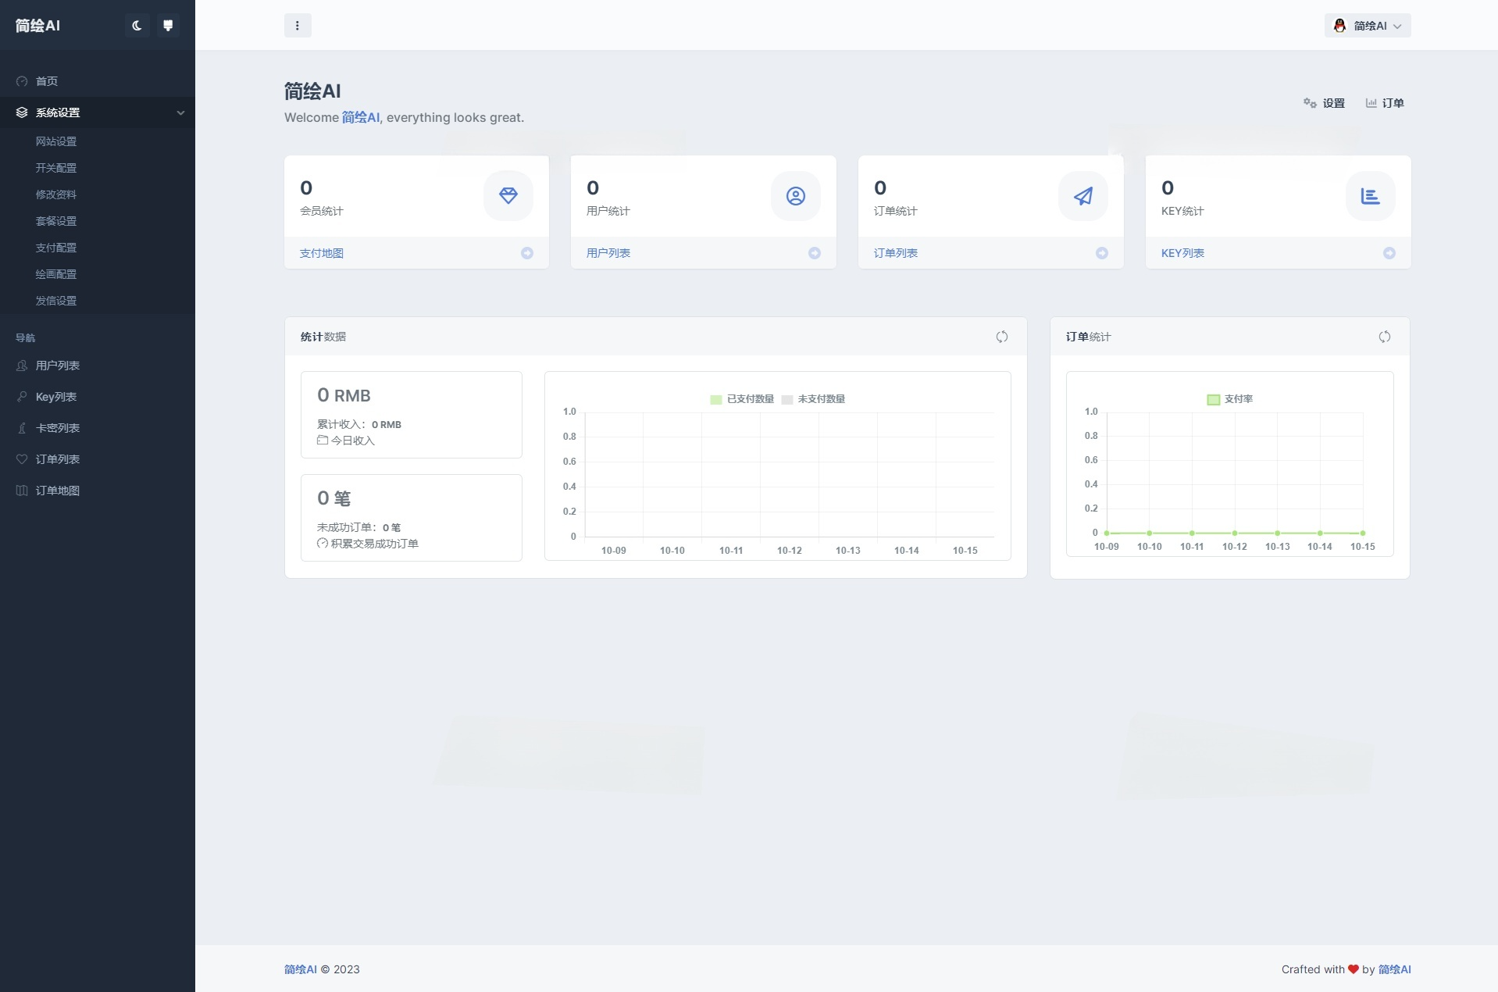Select 首页 in the sidebar menu

pyautogui.click(x=47, y=81)
